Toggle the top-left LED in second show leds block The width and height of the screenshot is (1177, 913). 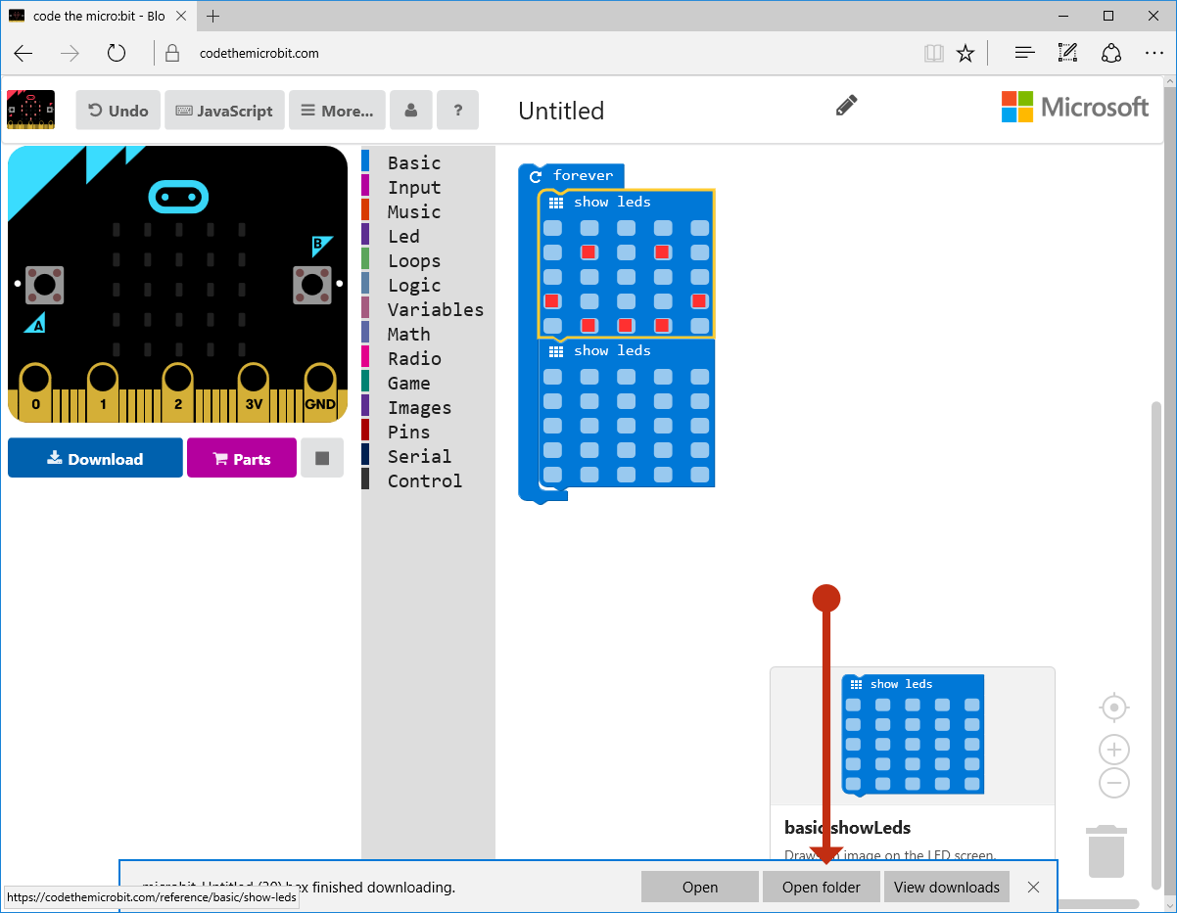[553, 377]
